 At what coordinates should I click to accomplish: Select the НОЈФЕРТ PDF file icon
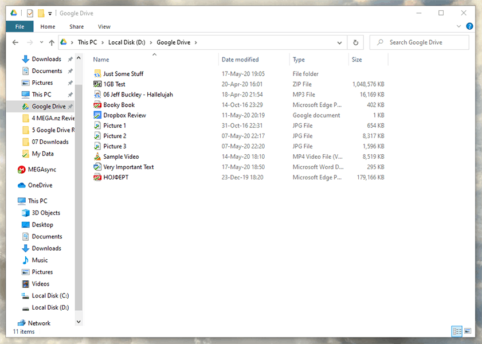coord(97,177)
